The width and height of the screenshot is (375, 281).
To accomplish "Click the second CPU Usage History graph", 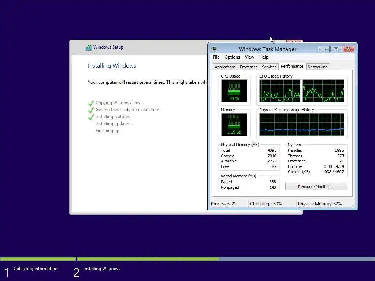I will [x=323, y=91].
